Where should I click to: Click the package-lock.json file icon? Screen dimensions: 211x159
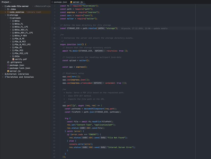coord(8,68)
